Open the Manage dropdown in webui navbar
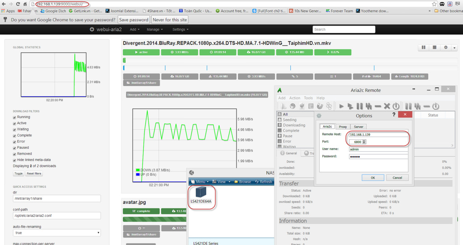The image size is (463, 245). (x=155, y=29)
